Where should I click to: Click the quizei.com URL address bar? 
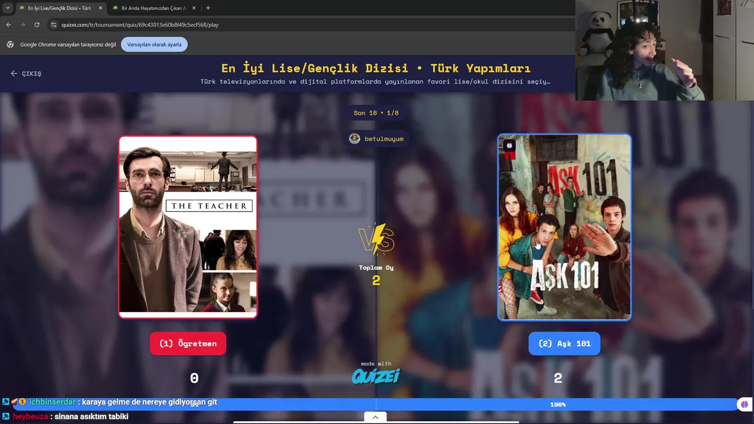[140, 25]
